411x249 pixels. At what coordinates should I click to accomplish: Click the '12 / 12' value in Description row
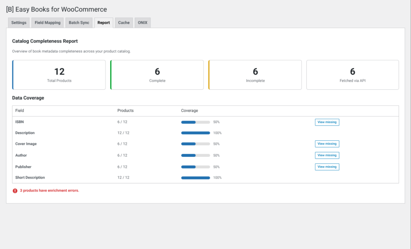[x=124, y=133]
